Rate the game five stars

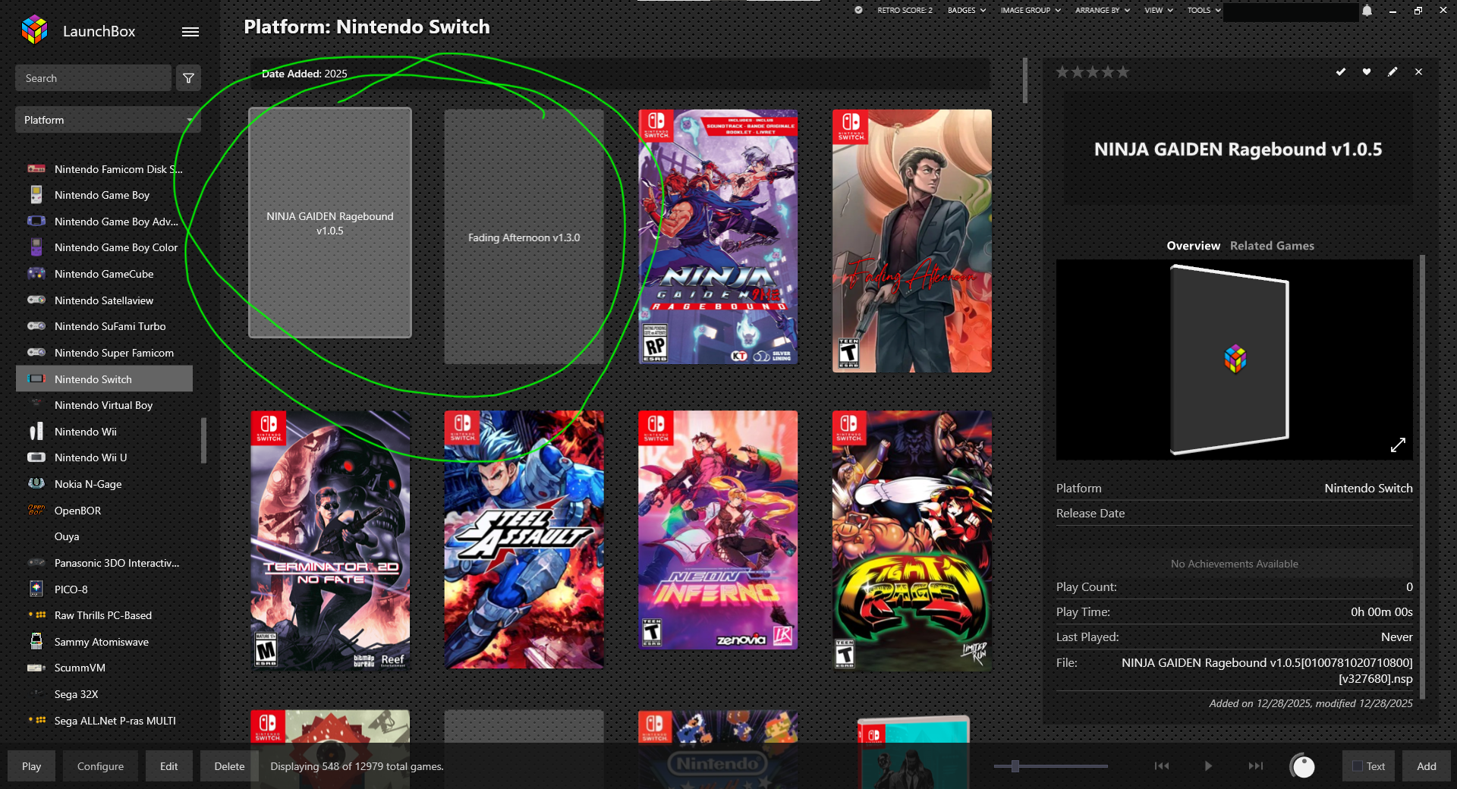1123,72
